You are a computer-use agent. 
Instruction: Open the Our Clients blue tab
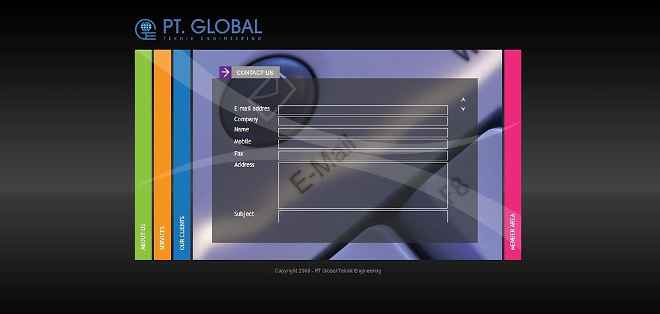pos(182,155)
